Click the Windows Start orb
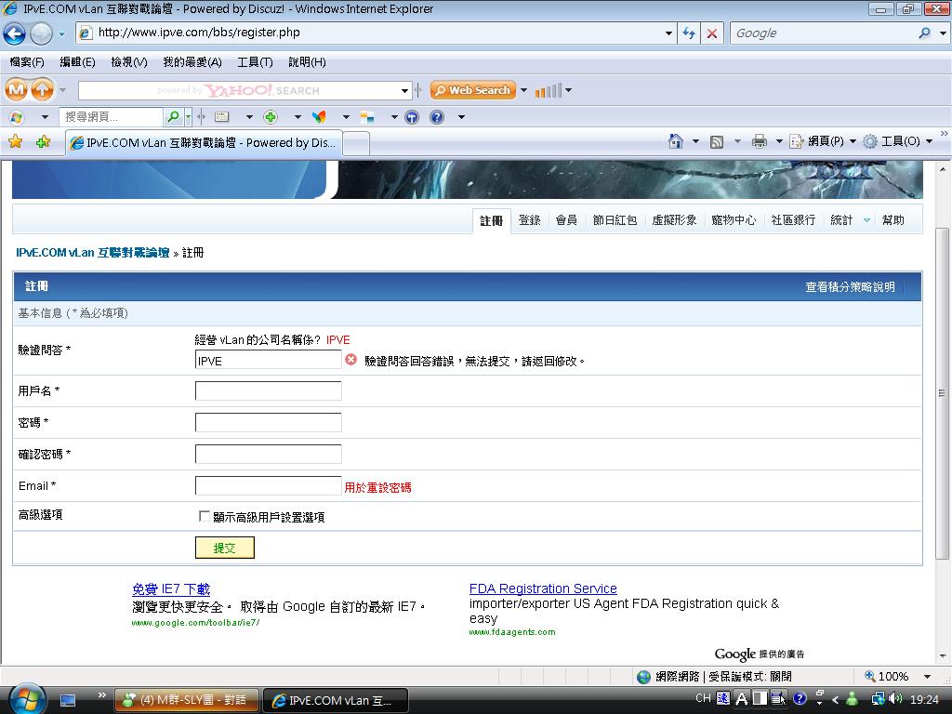The height and width of the screenshot is (714, 952). pos(25,697)
